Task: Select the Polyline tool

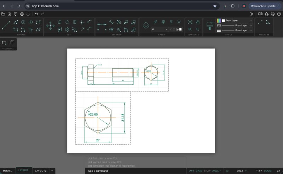Action: pos(16,22)
